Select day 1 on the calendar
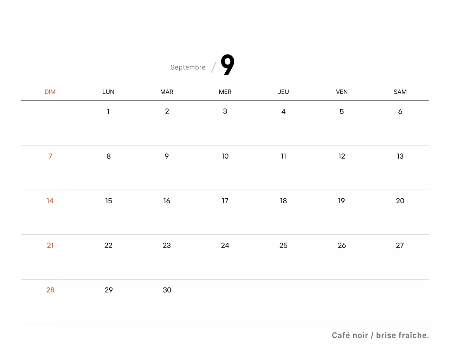The height and width of the screenshot is (362, 450). 108,111
